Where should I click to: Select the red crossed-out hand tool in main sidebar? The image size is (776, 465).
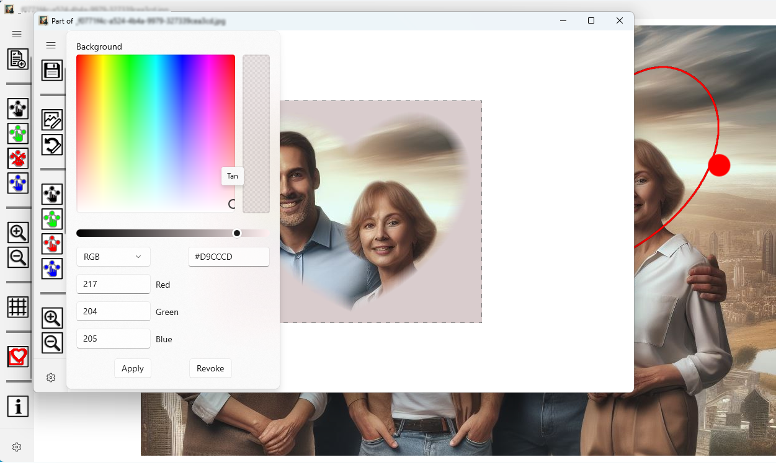(x=18, y=158)
